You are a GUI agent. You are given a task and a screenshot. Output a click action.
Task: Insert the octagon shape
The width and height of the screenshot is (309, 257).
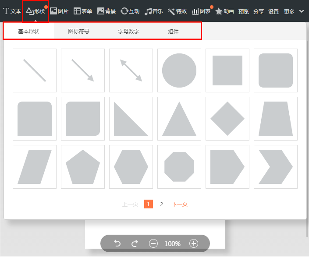179,167
